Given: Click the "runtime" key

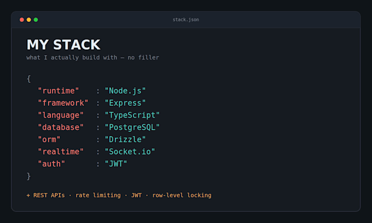Looking at the screenshot, I should click(x=59, y=91).
